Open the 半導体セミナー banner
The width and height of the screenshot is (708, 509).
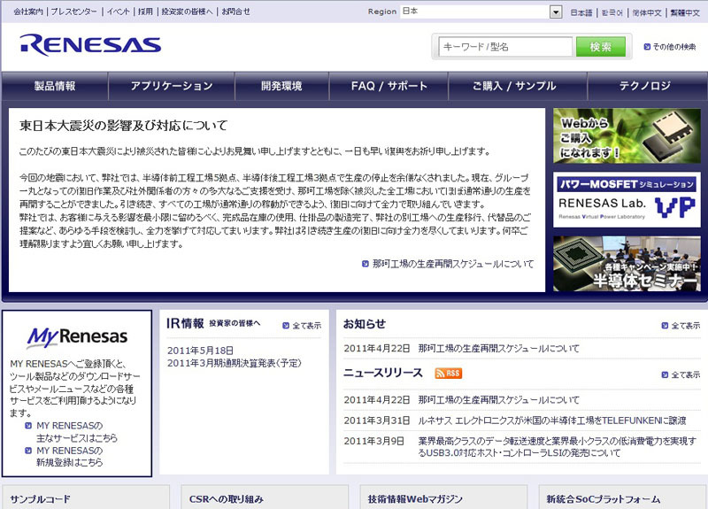click(x=627, y=264)
